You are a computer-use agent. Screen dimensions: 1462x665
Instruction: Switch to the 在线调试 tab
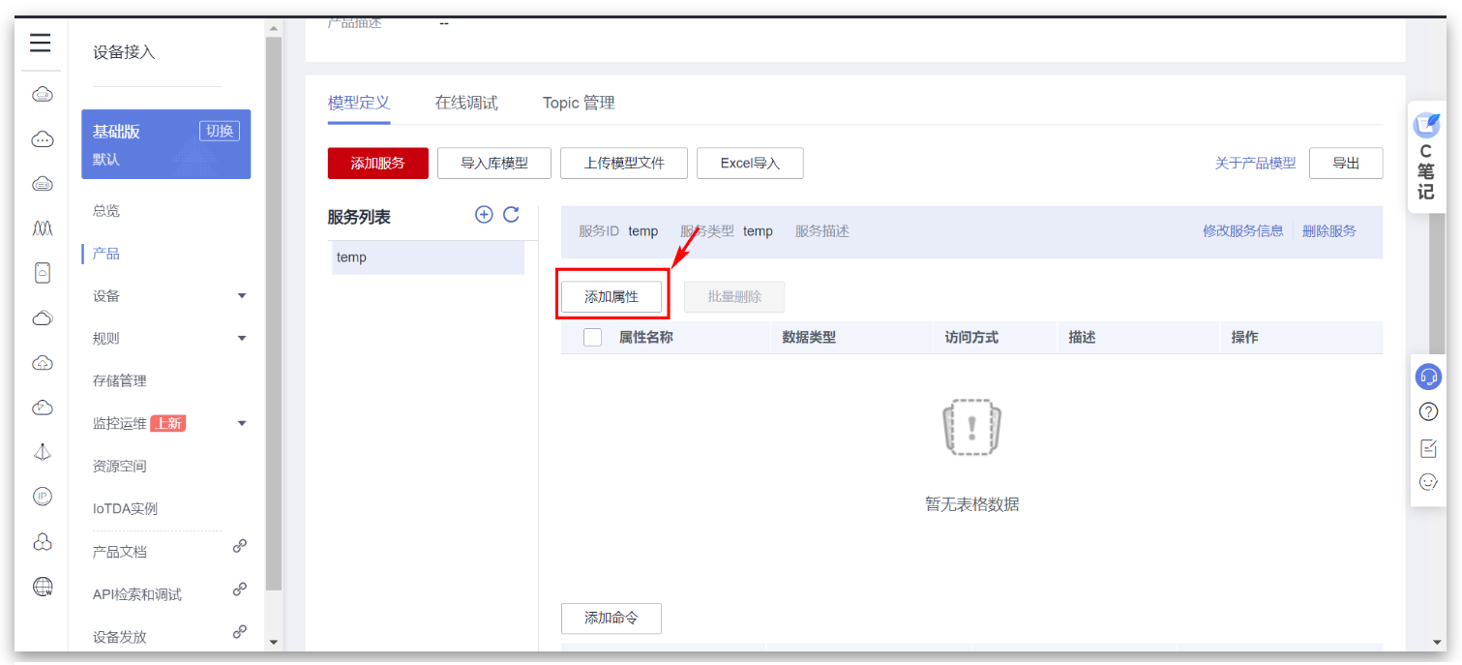(466, 103)
